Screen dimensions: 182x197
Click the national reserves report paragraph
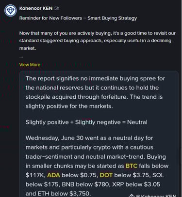pos(95,92)
